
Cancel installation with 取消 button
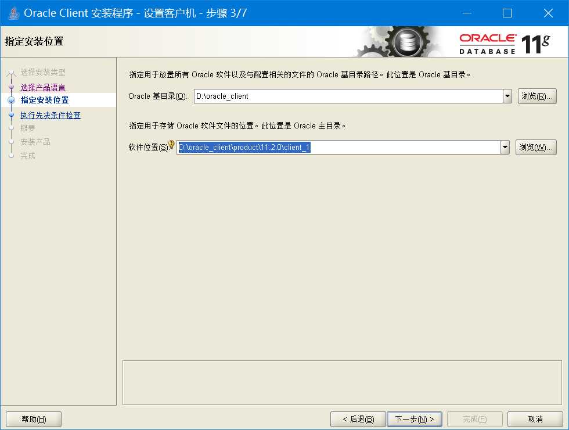(535, 419)
